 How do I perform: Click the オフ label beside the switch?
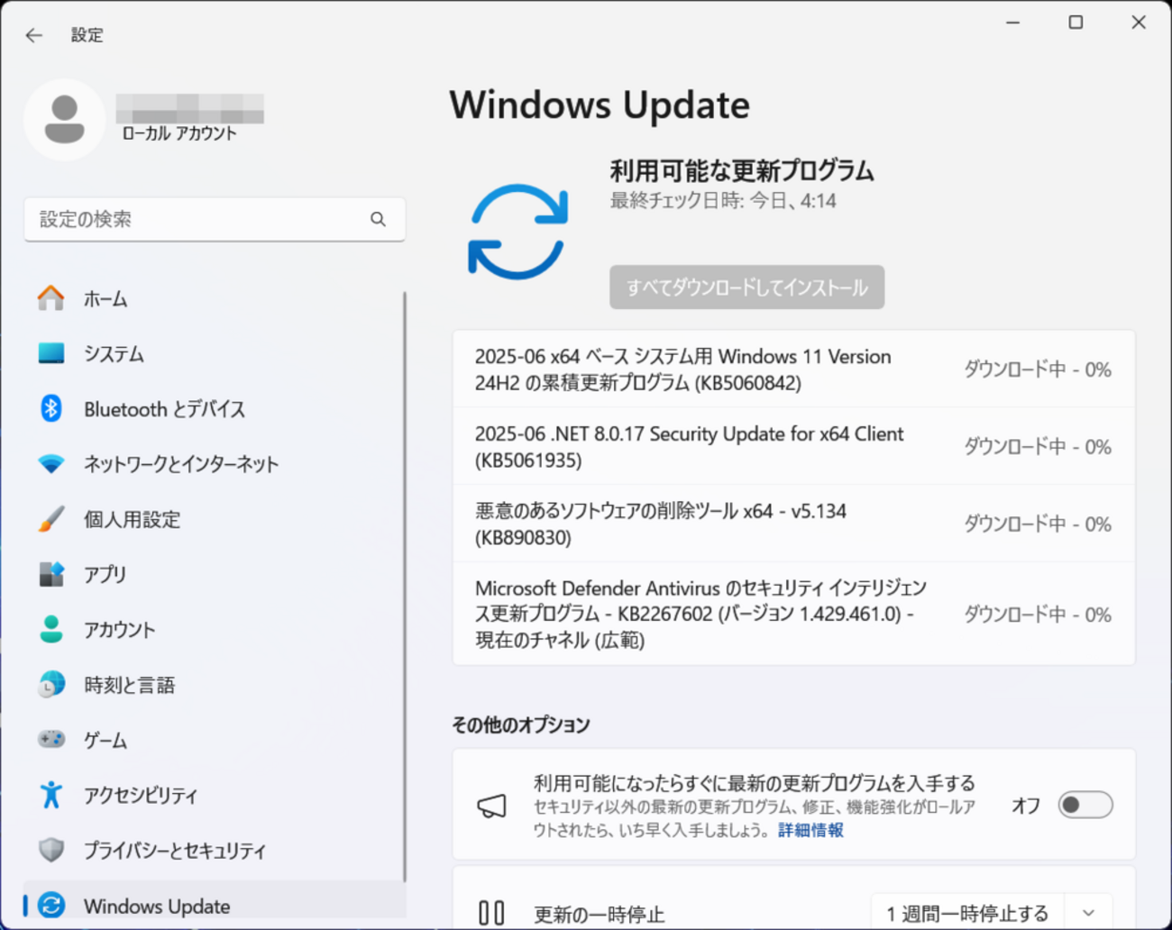point(1026,805)
